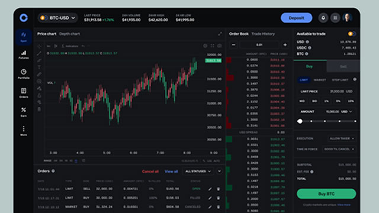This screenshot has height=213, width=379.
Task: Set limit price to MID
Action: (302, 101)
